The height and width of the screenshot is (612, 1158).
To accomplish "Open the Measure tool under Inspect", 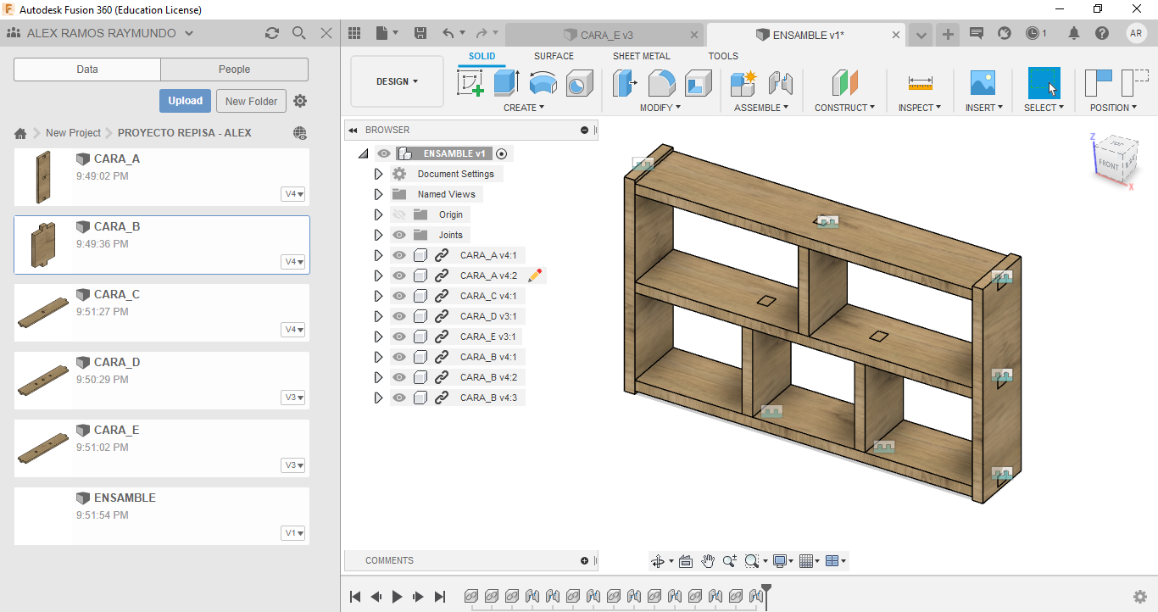I will [920, 83].
